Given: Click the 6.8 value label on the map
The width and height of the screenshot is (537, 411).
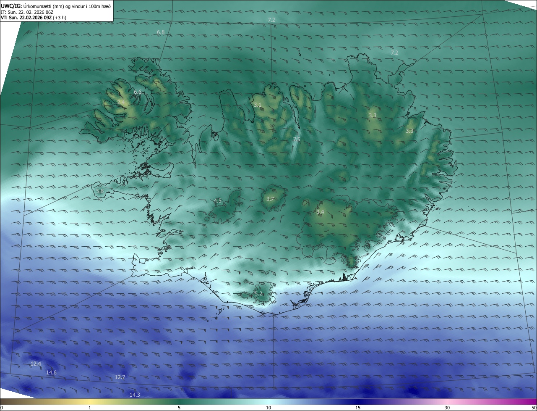Looking at the screenshot, I should tap(161, 32).
